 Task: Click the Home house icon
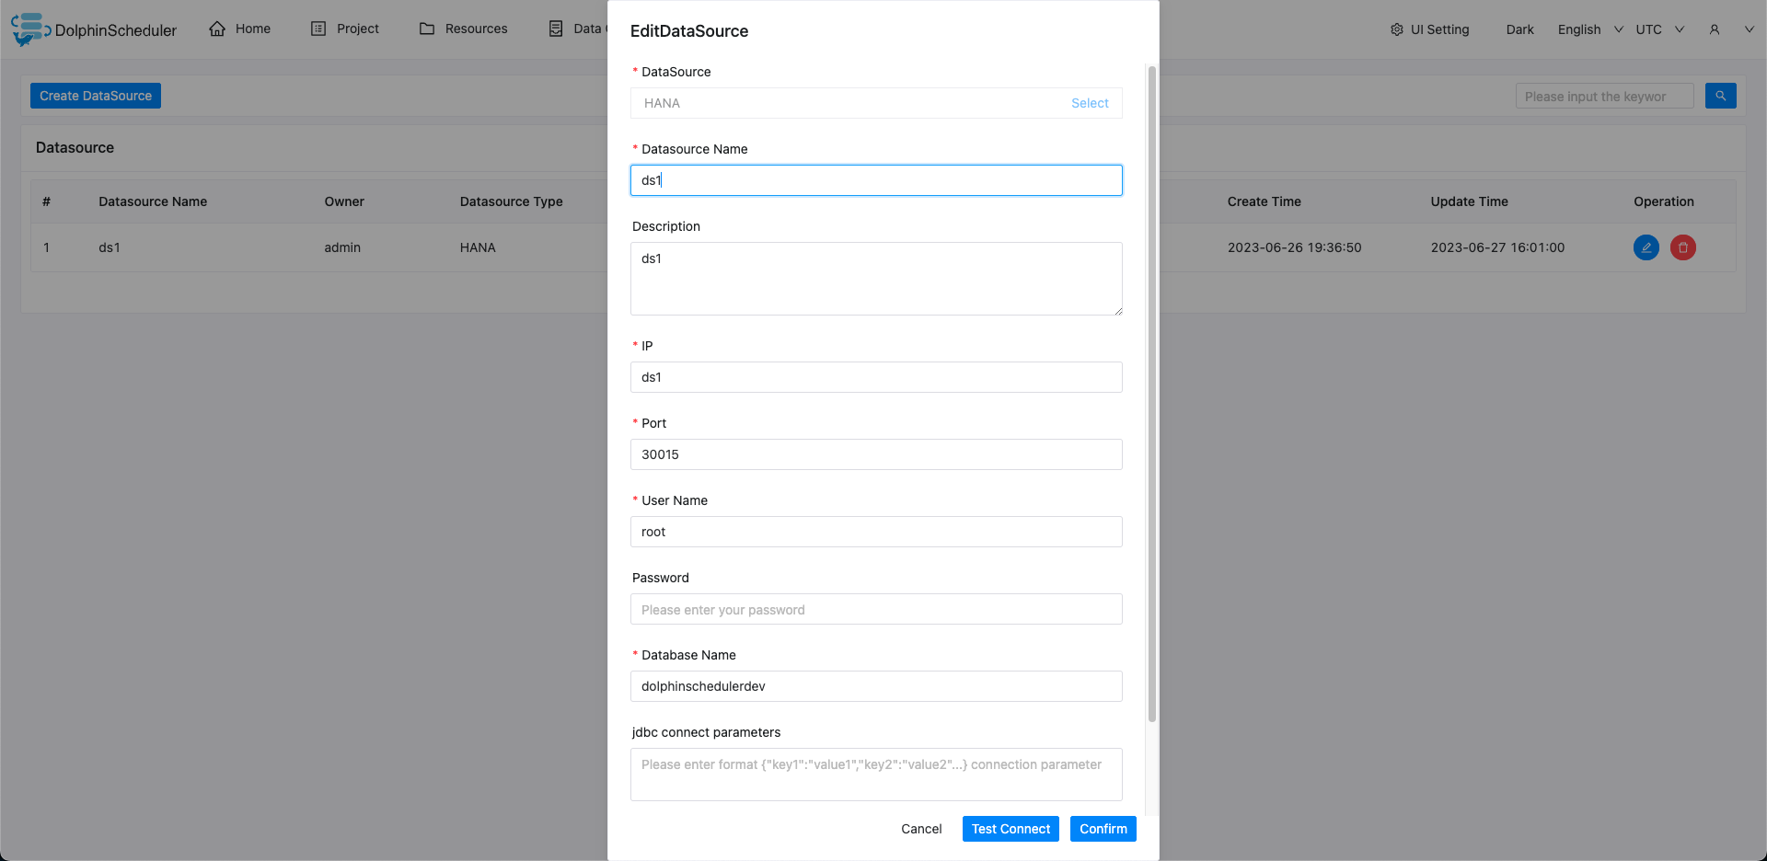tap(217, 29)
